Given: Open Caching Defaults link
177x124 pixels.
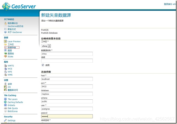Looking at the screenshot, I should coord(15,102).
